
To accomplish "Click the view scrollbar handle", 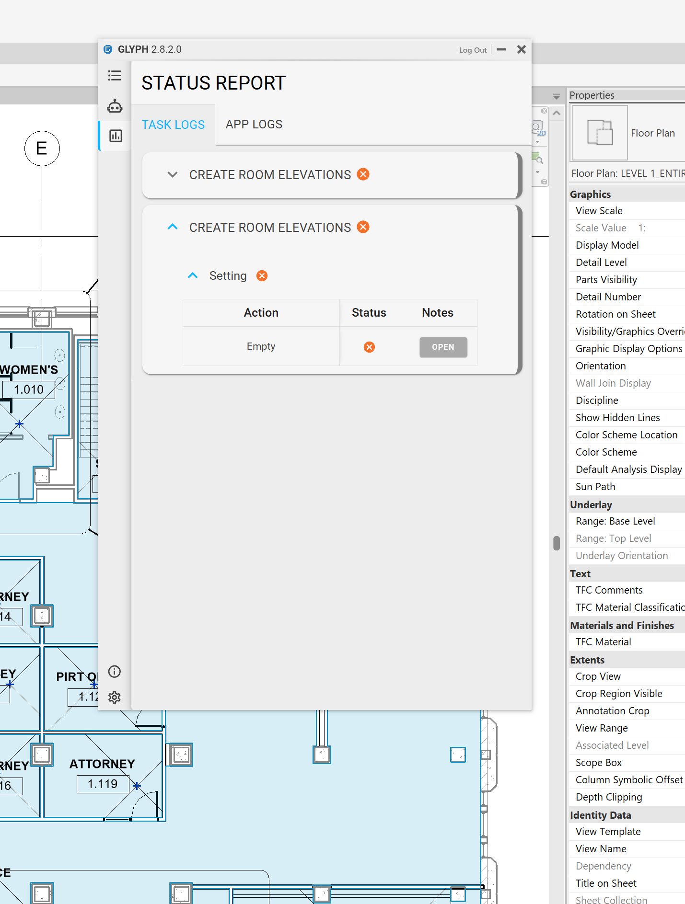I will point(557,543).
